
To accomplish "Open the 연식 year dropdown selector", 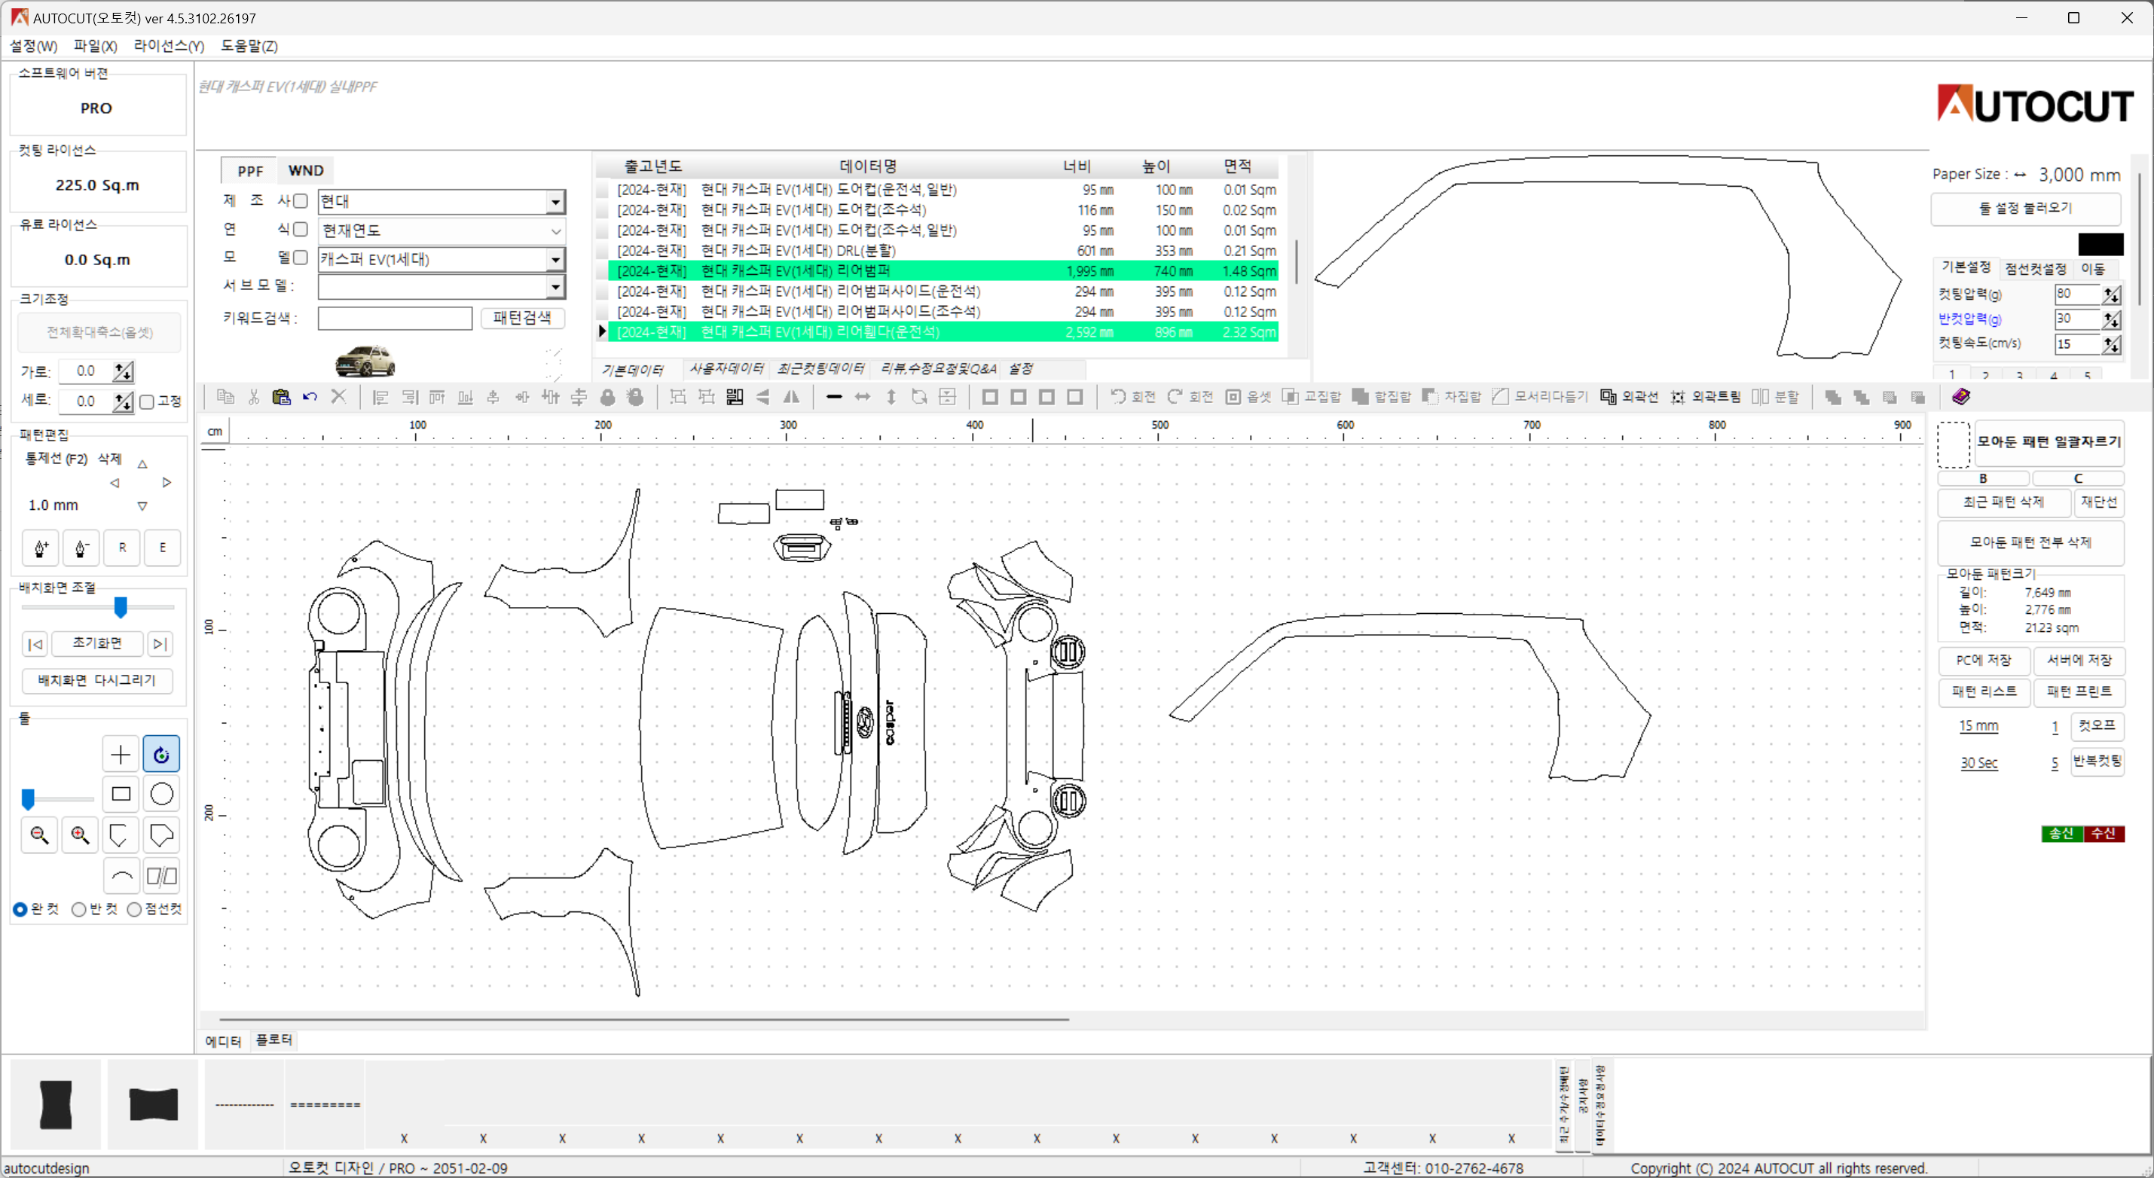I will (x=555, y=229).
